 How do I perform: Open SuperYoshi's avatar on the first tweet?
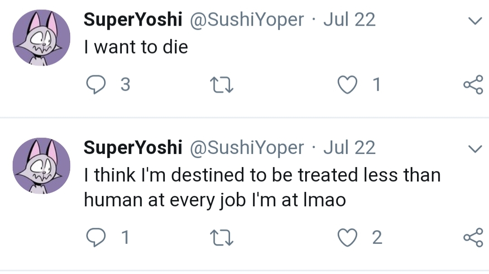pyautogui.click(x=41, y=38)
